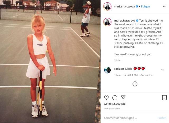Open sasiasss commenter avatar
The width and height of the screenshot is (169, 123).
click(107, 70)
